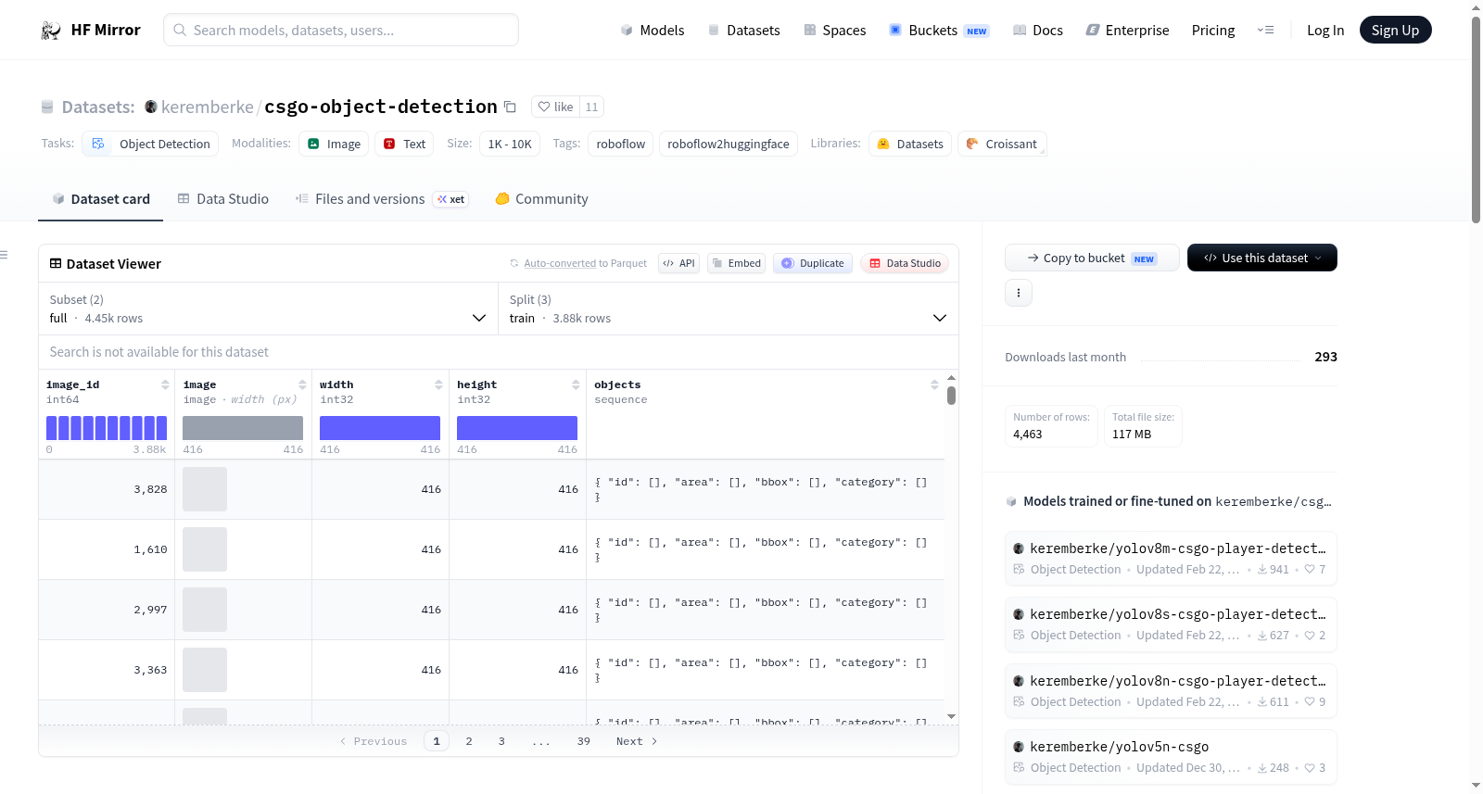Open Docs in top navigation
Screen dimensions: 1483x794
(x=1038, y=31)
